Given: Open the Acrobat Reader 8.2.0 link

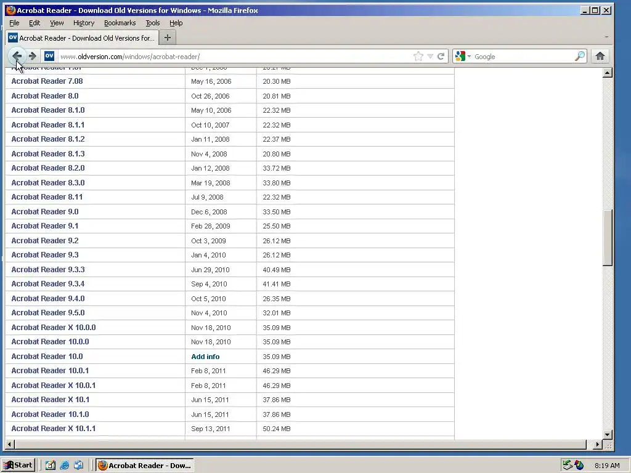Looking at the screenshot, I should (48, 168).
